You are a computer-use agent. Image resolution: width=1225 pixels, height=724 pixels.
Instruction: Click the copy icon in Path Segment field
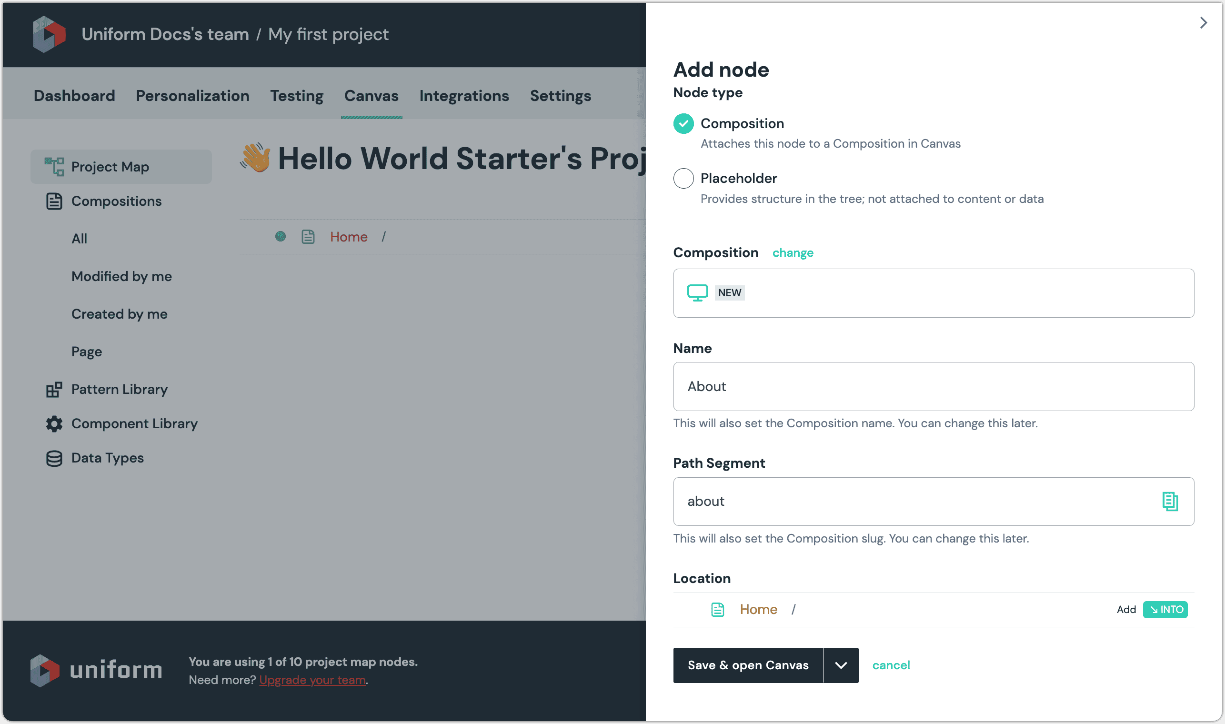(x=1169, y=501)
